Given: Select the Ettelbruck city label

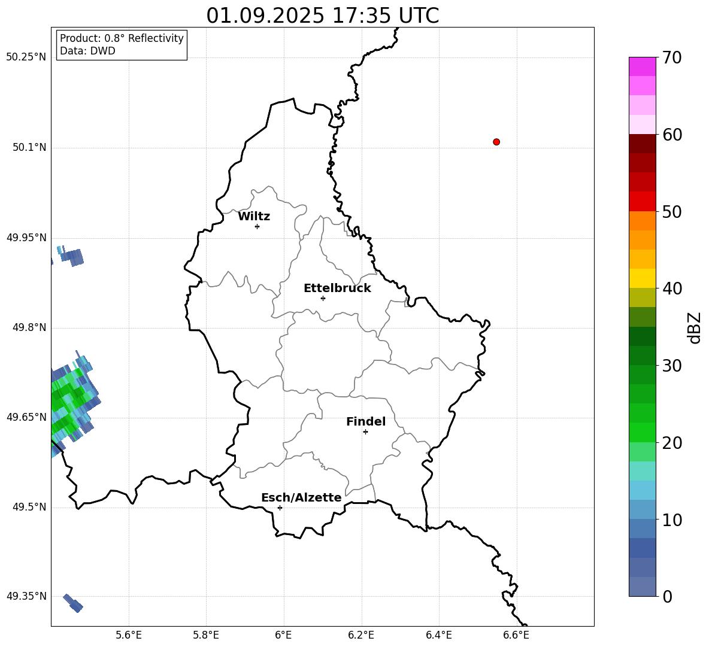Looking at the screenshot, I should click(x=337, y=288).
